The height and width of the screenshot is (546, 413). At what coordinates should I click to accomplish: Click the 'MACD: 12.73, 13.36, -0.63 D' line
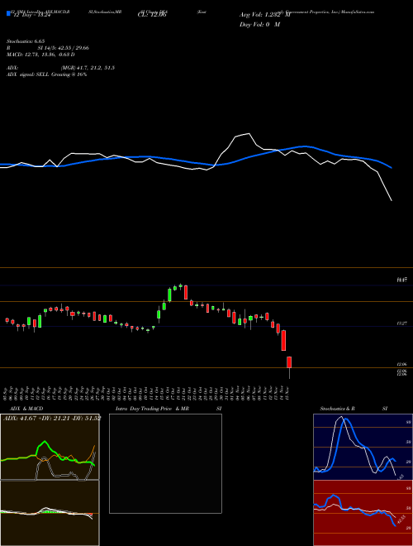click(x=40, y=55)
